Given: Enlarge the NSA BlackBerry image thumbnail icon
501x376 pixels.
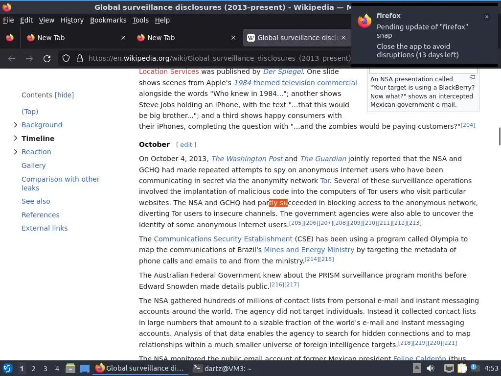Looking at the screenshot, I should [472, 77].
